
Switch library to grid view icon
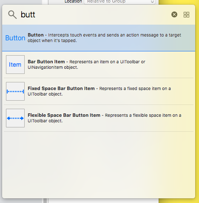[x=186, y=14]
